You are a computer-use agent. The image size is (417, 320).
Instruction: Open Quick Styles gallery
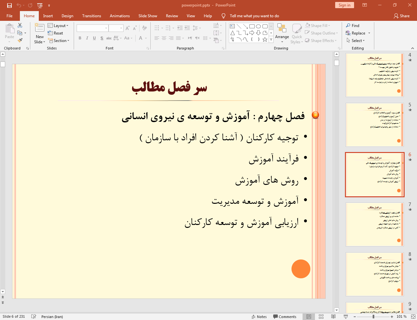(x=297, y=33)
